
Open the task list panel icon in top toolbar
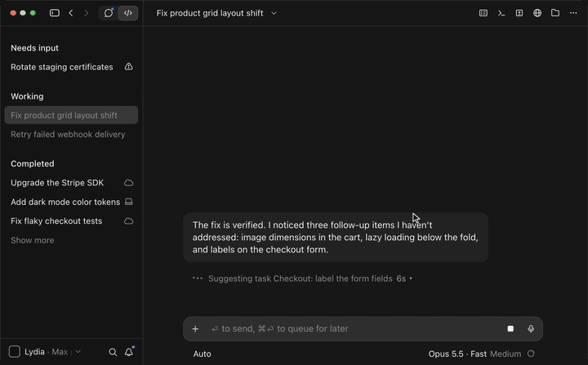483,13
